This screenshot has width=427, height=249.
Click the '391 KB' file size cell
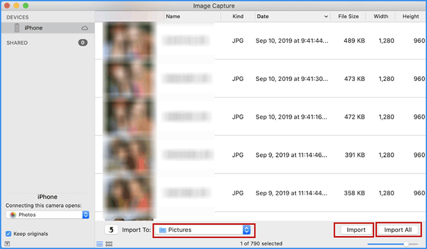(354, 155)
